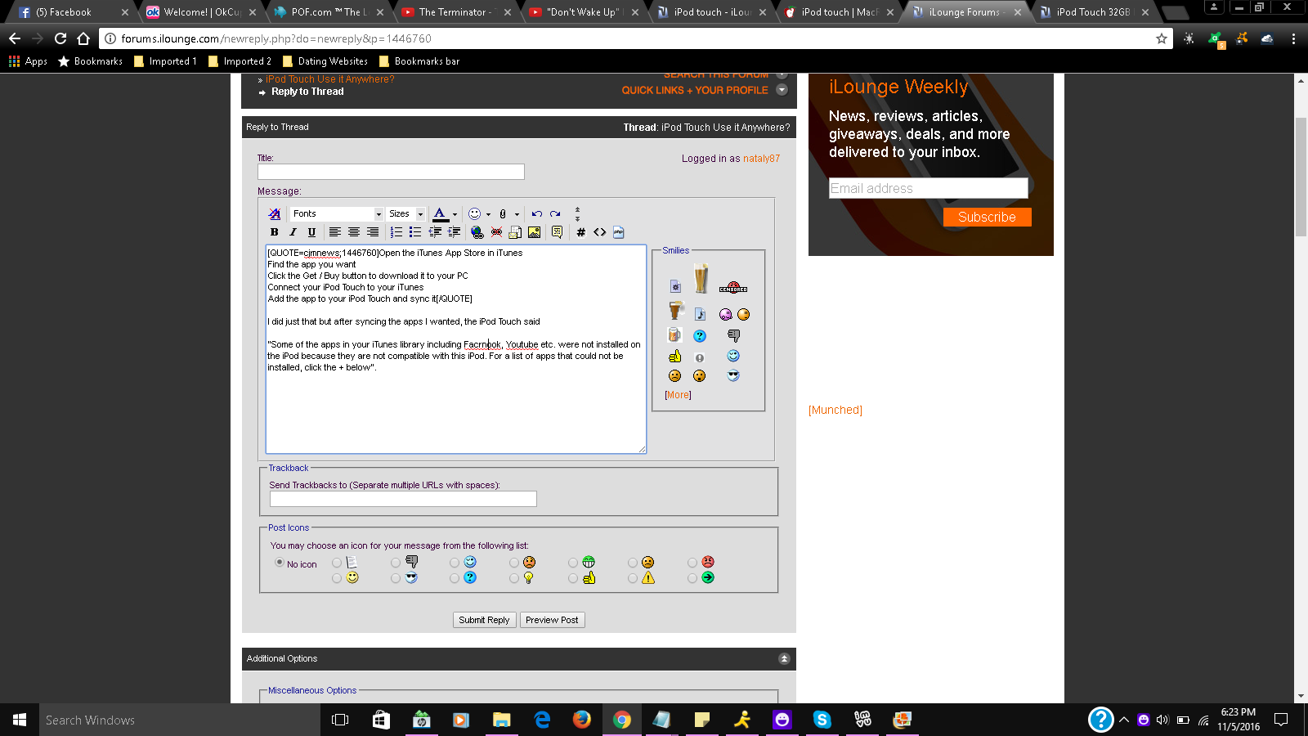Screen dimensions: 1308x736
Task: Select the light bulb post icon radio button
Action: click(x=514, y=578)
